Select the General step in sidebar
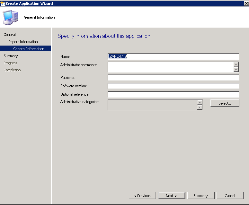The image size is (249, 205). click(10, 35)
